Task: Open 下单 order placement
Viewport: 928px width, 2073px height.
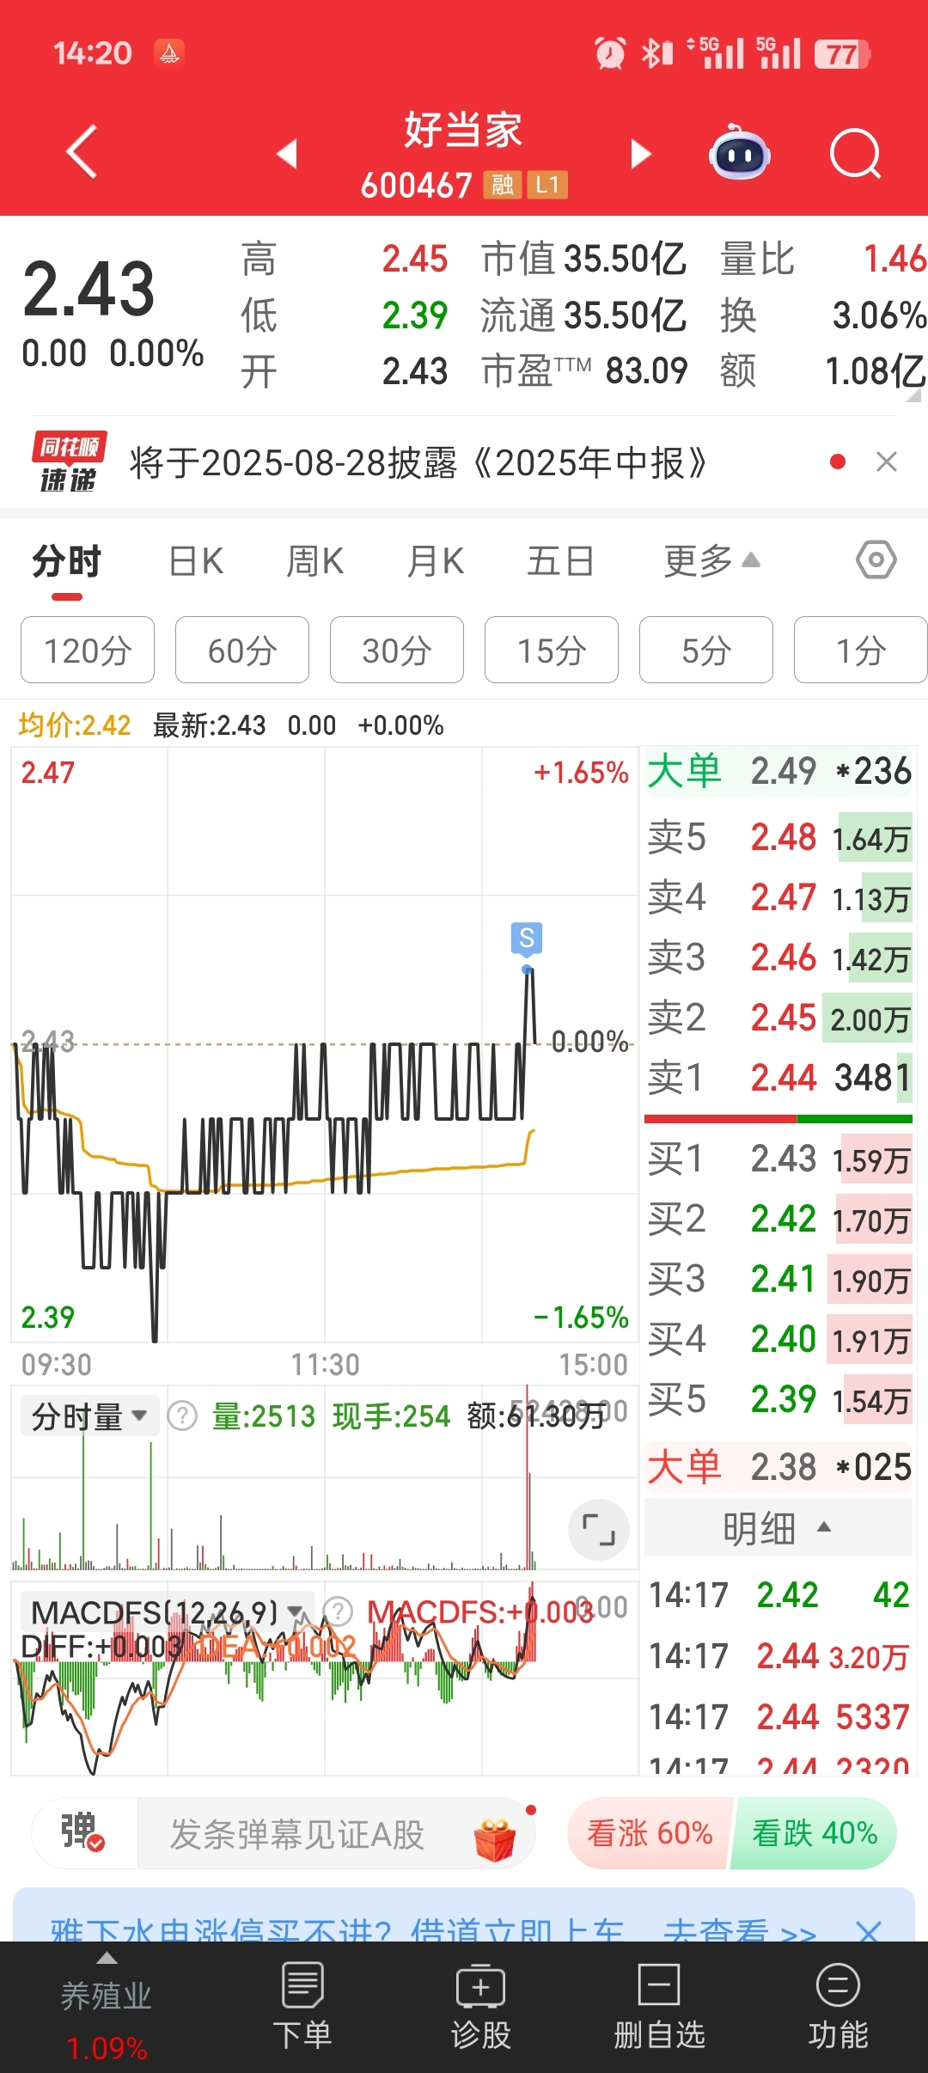Action: click(302, 2007)
